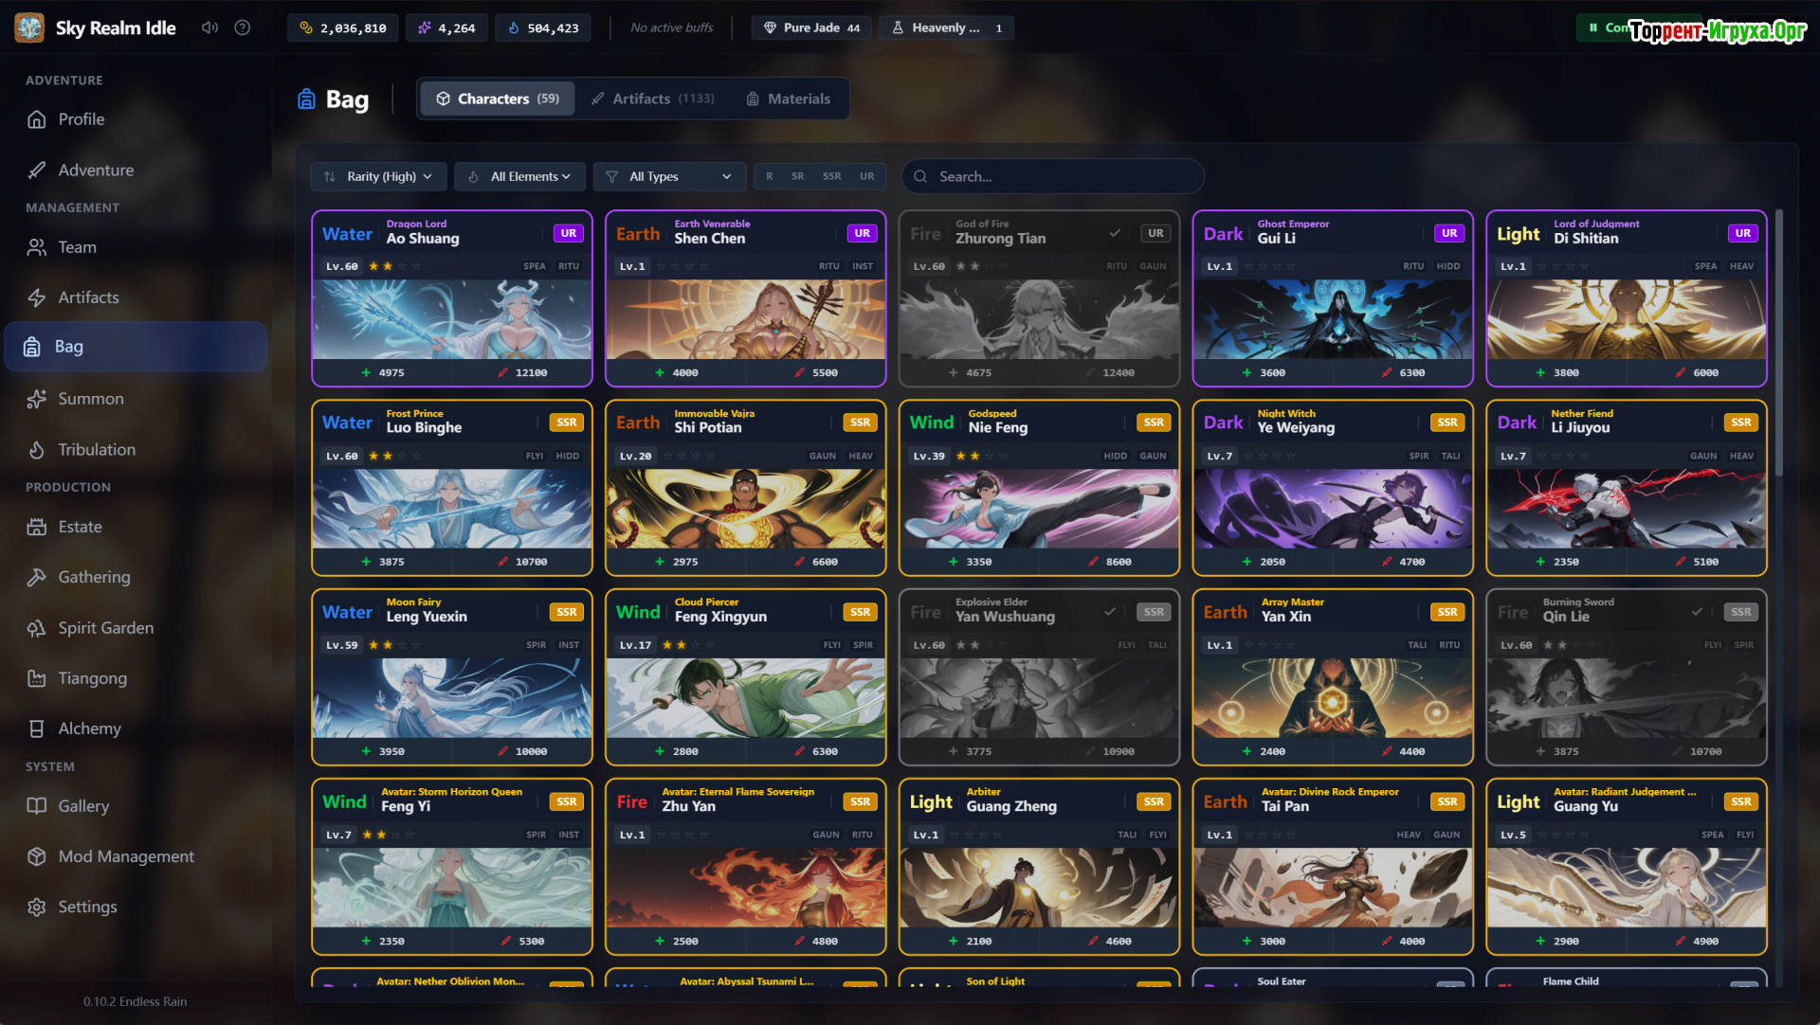Click the character search field
Screen dimensions: 1820x1025
tap(1052, 176)
